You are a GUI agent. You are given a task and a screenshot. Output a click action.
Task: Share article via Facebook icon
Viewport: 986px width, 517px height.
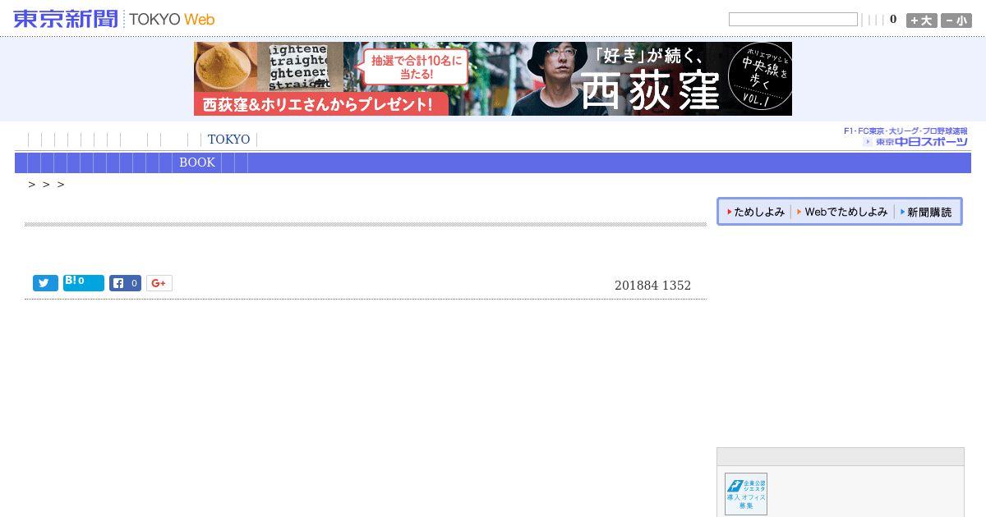pyautogui.click(x=125, y=283)
